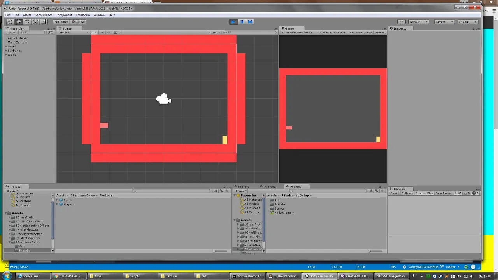Select the Rotate tool in the toolbar

(x=27, y=22)
